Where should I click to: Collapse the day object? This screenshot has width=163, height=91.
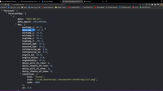pyautogui.click(x=16, y=24)
